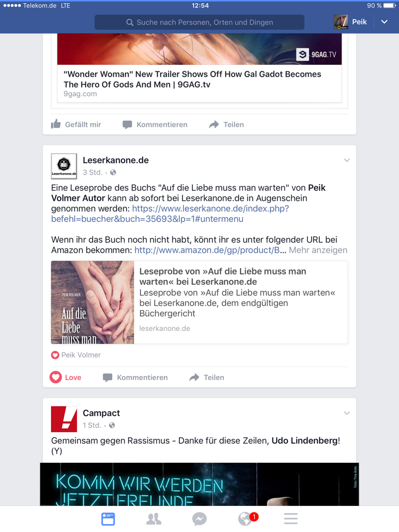Like the Wonder Woman trailer post
The image size is (399, 532).
[76, 124]
